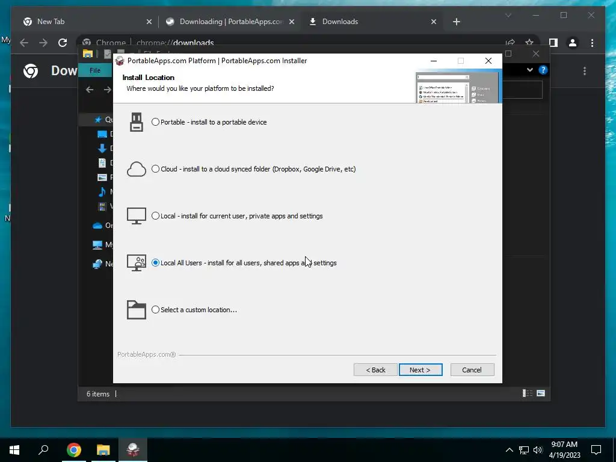Open Pictures icon in File Explorer sidebar
This screenshot has height=462, width=616.
tap(102, 177)
